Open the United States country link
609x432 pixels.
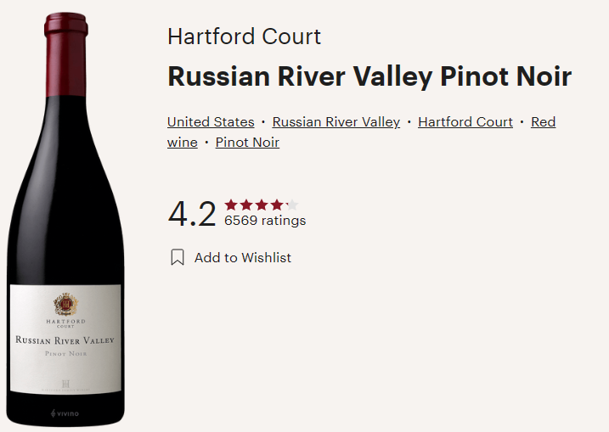[211, 122]
